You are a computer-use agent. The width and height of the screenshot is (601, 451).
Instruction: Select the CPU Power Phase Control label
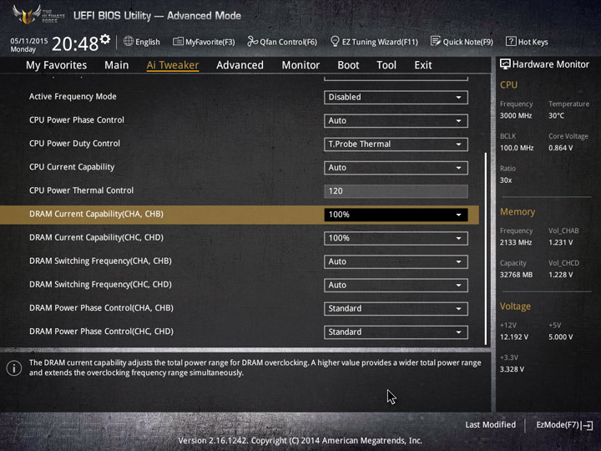pyautogui.click(x=77, y=120)
